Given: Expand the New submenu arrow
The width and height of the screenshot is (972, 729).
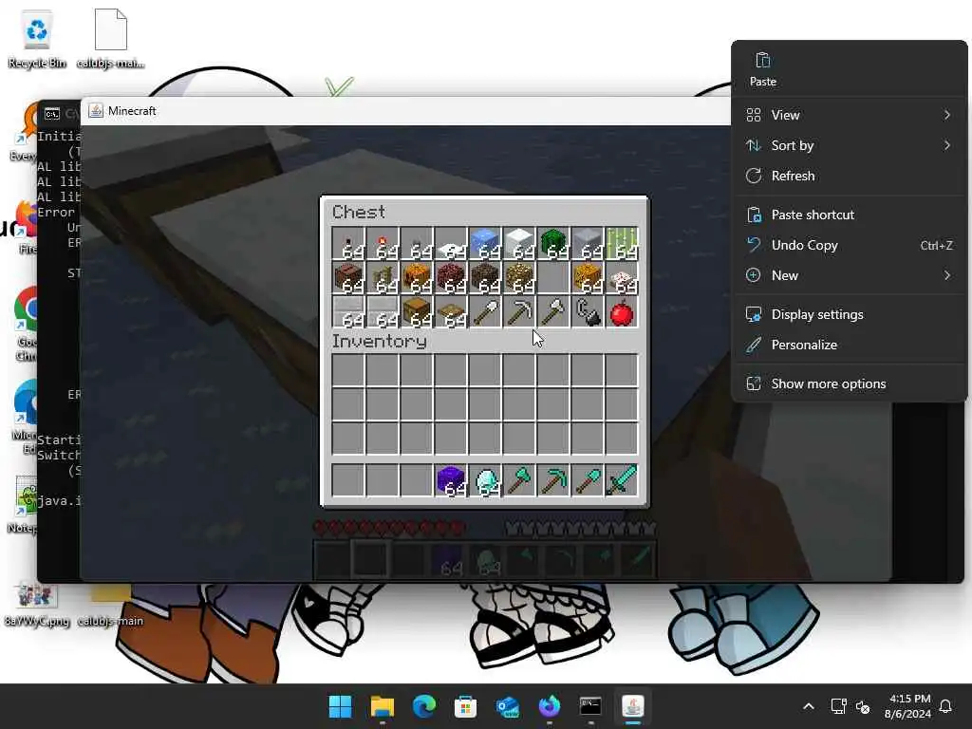Looking at the screenshot, I should coord(946,275).
